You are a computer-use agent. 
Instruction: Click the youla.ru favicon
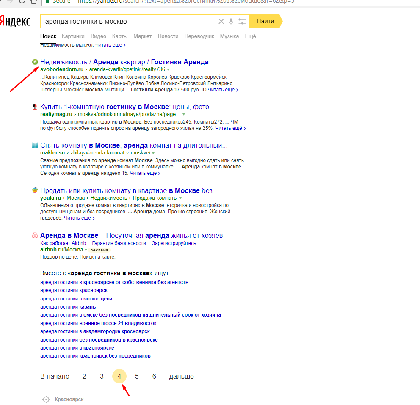pyautogui.click(x=35, y=190)
